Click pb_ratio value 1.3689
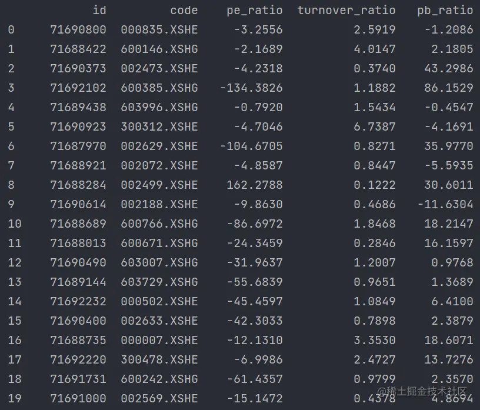The width and height of the screenshot is (480, 410). point(452,282)
